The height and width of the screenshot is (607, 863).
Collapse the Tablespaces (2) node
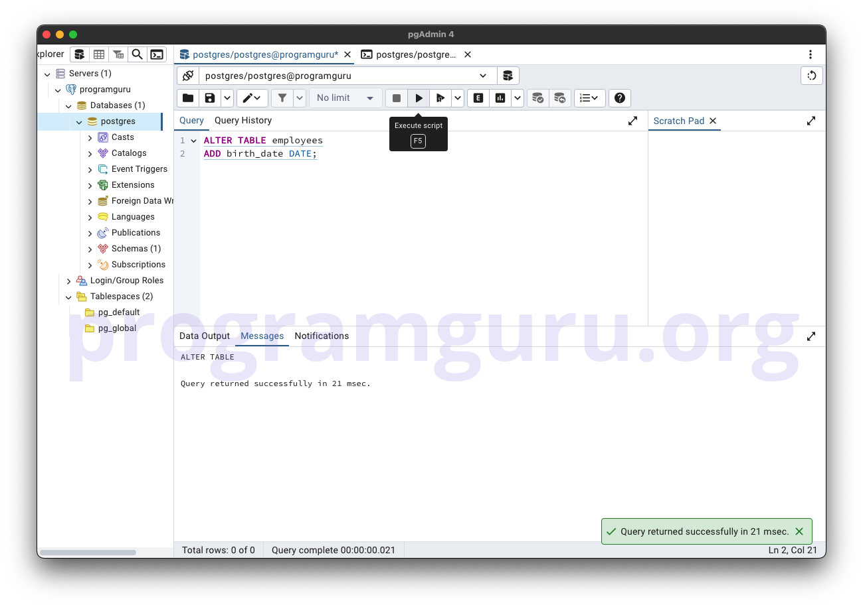pos(68,297)
